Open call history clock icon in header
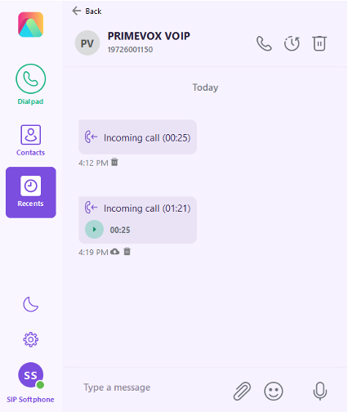The image size is (348, 412). [292, 43]
